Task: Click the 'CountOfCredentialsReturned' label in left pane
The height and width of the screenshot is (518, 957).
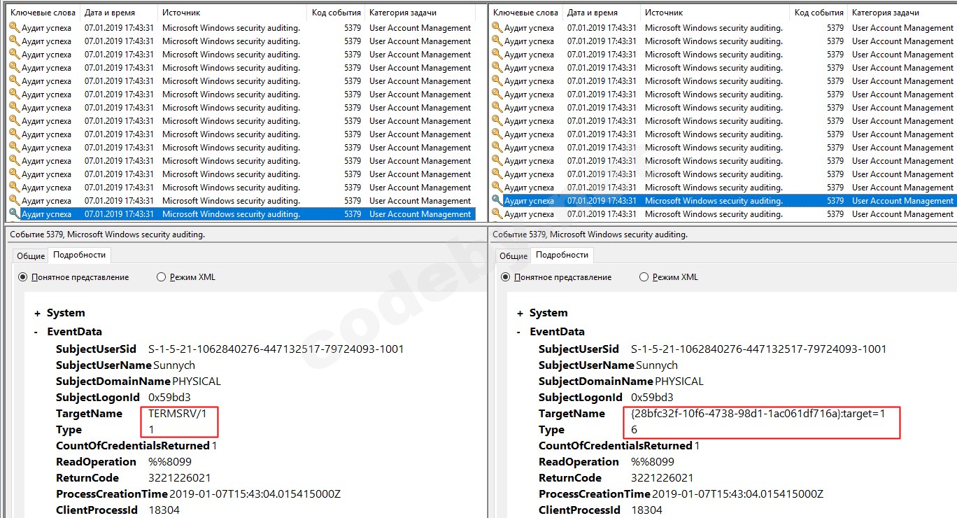Action: 133,446
